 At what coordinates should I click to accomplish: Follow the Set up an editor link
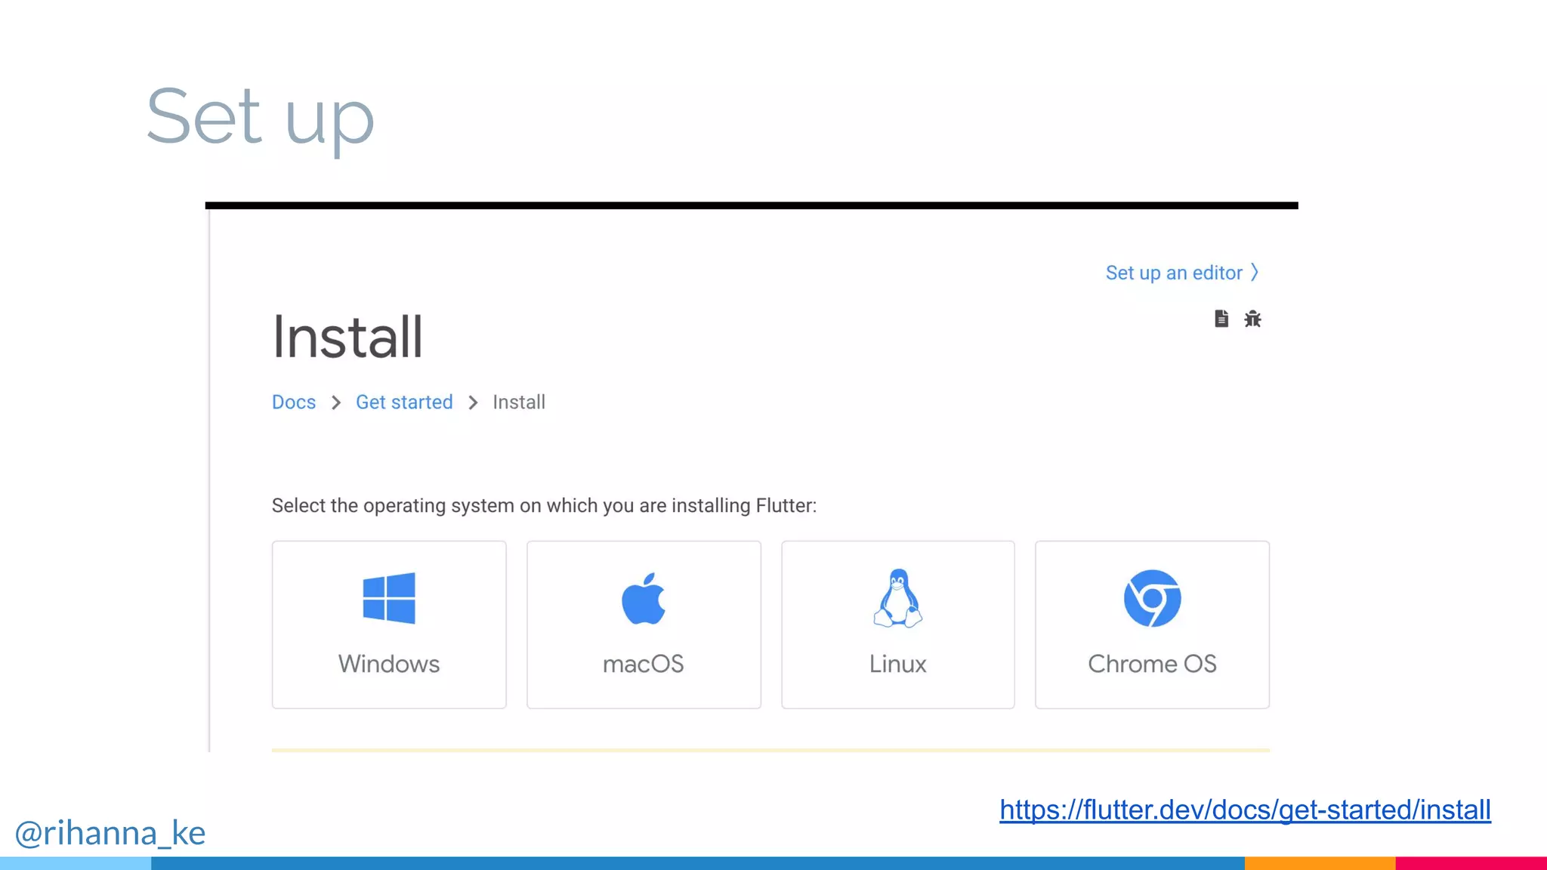[1173, 273]
